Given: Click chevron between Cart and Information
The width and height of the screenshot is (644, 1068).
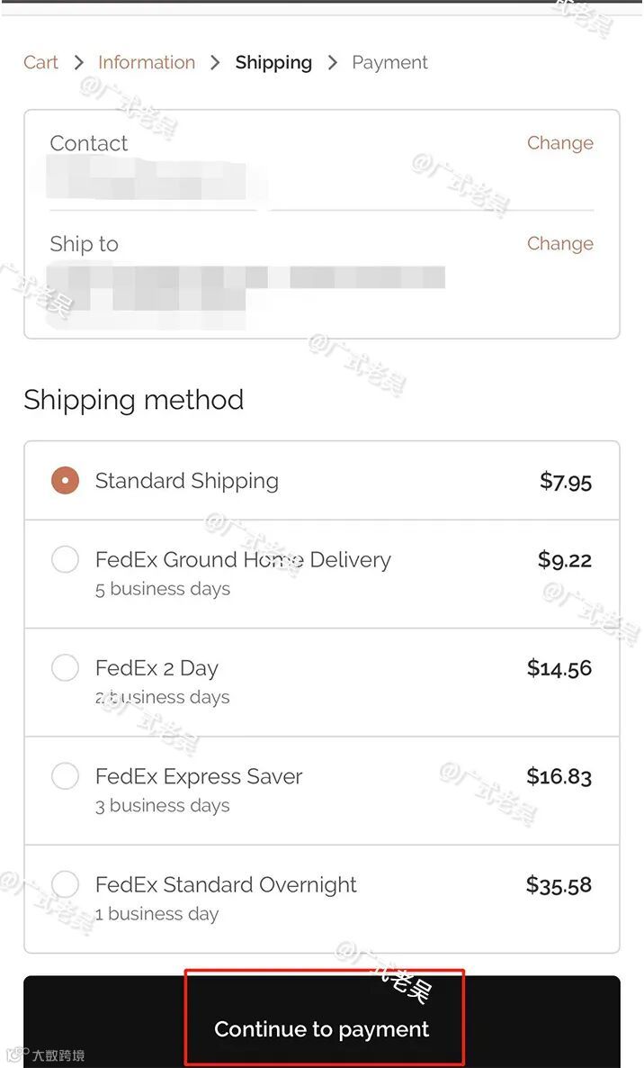Looking at the screenshot, I should (79, 63).
